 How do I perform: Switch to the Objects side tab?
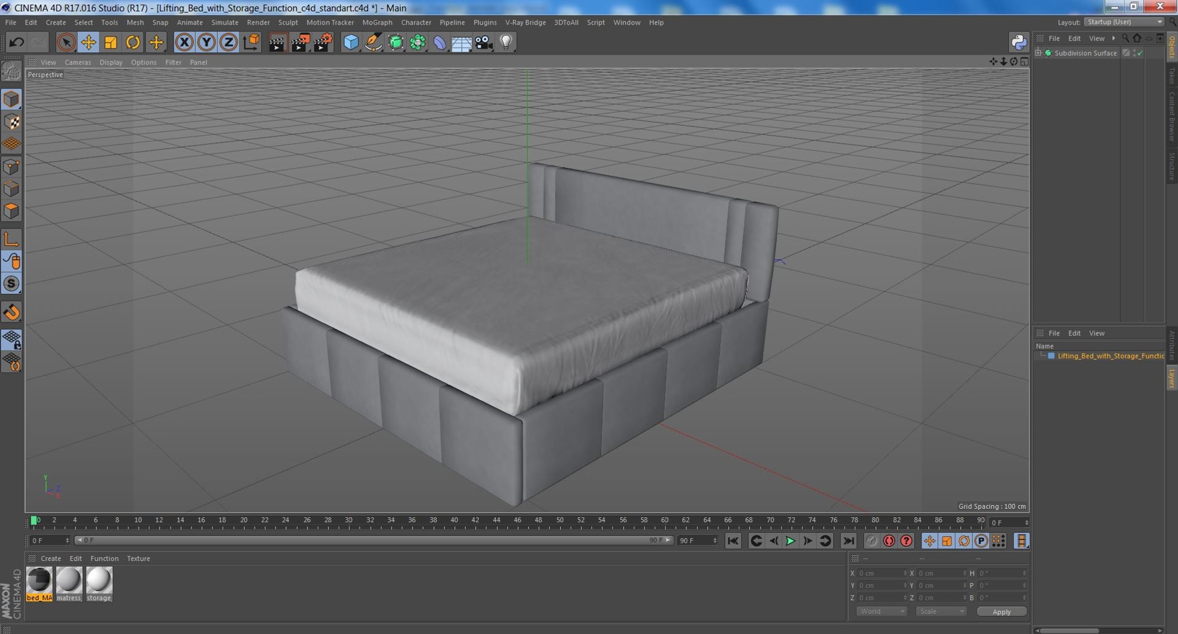(x=1171, y=47)
